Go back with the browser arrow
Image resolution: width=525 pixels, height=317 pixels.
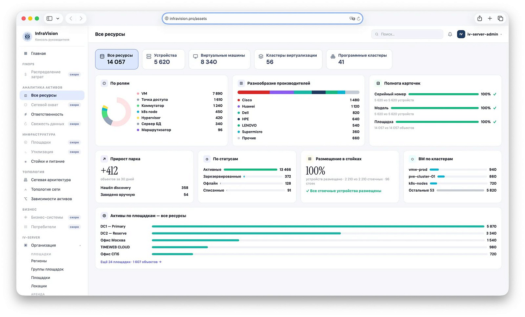click(x=71, y=18)
